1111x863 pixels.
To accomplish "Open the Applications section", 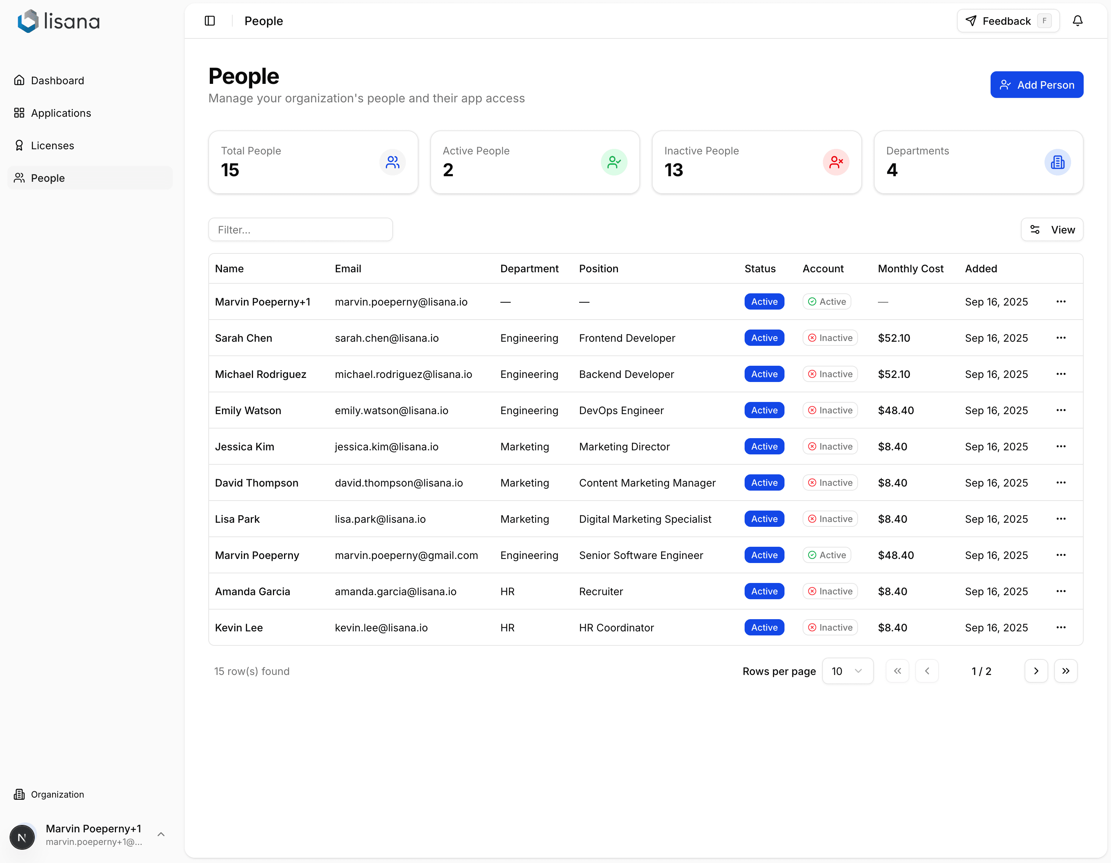I will tap(61, 113).
